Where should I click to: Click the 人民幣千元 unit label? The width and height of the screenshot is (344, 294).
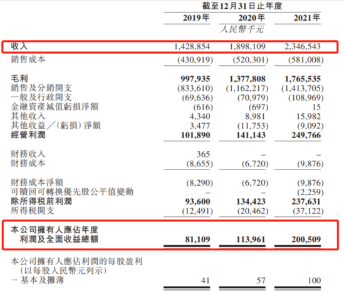(242, 29)
